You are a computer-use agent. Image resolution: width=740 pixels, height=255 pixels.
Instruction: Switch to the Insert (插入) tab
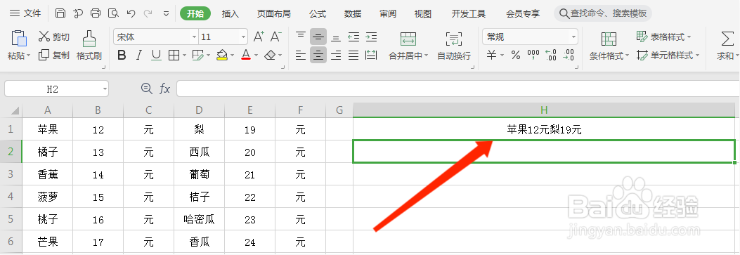[x=231, y=13]
